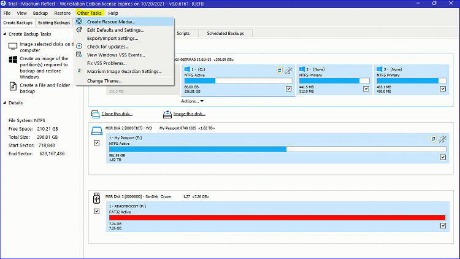Image resolution: width=460 pixels, height=259 pixels.
Task: Collapse the Create Backup Tasks section
Action: pyautogui.click(x=5, y=34)
